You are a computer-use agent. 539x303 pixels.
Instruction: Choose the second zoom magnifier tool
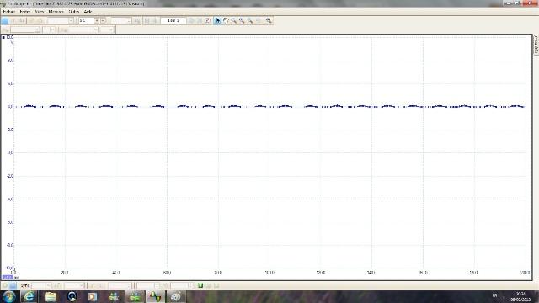pos(242,20)
